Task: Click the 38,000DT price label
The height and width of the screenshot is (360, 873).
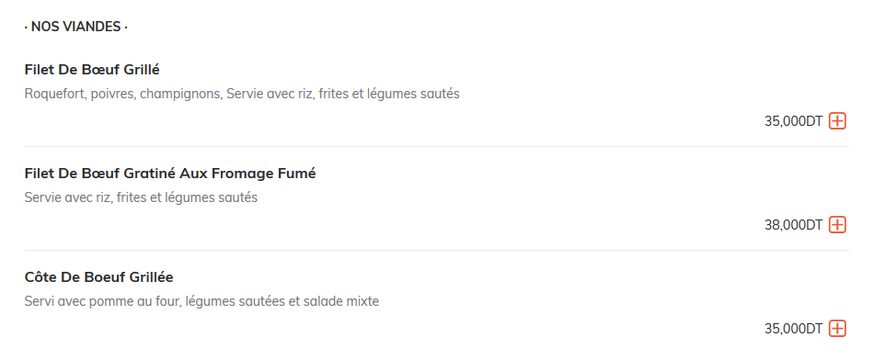Action: 793,225
